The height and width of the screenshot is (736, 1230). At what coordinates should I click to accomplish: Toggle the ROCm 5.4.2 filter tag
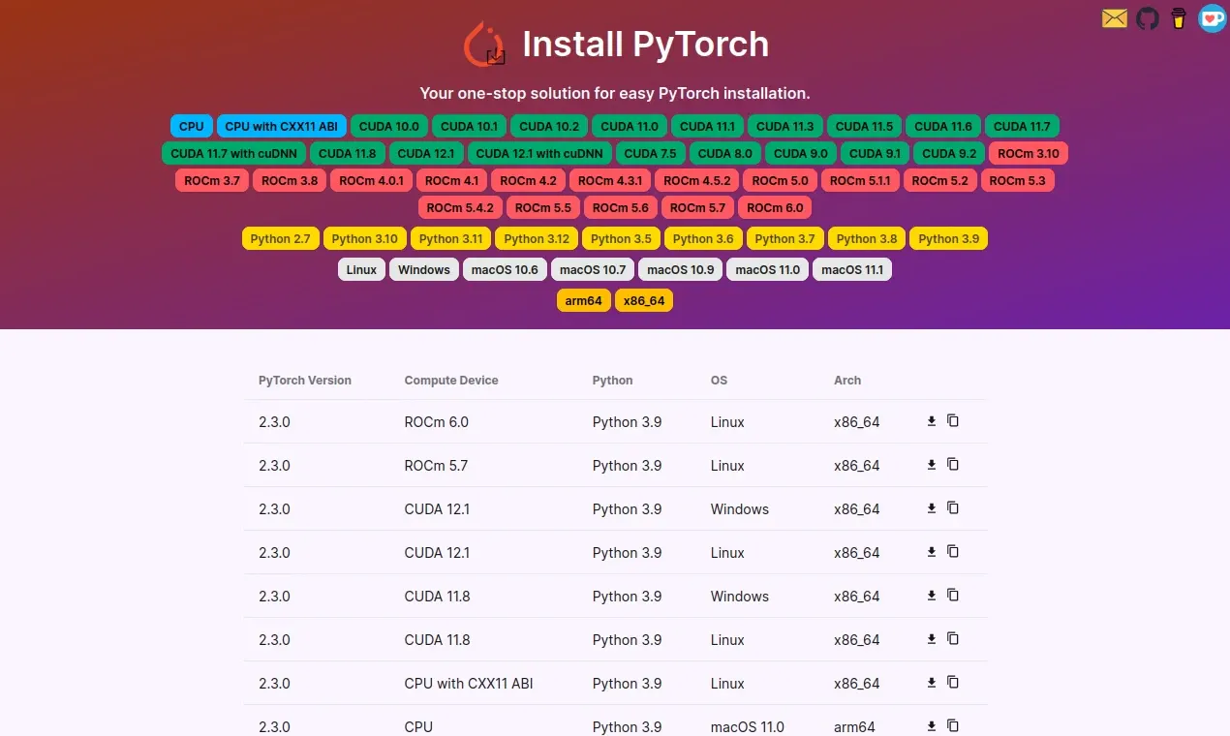[460, 207]
